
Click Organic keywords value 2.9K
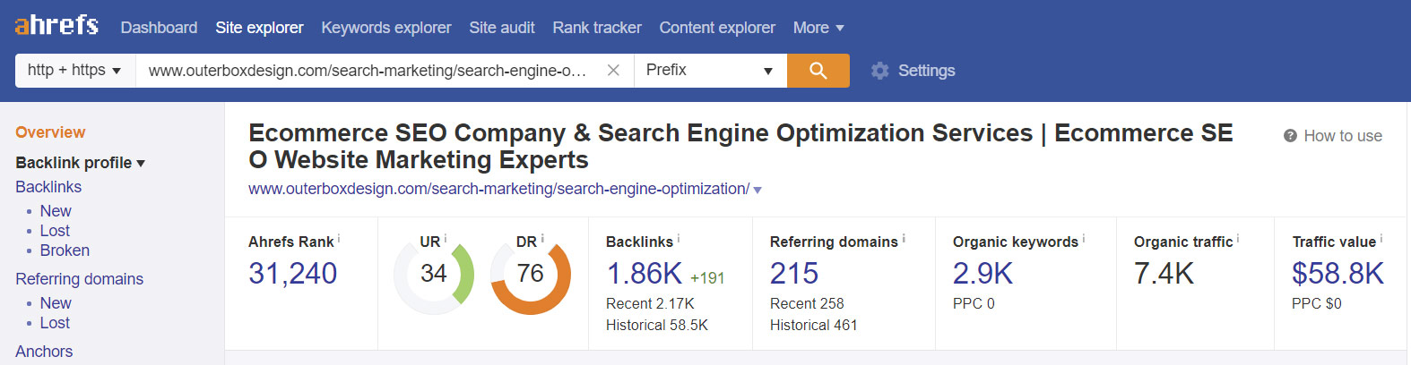point(983,274)
